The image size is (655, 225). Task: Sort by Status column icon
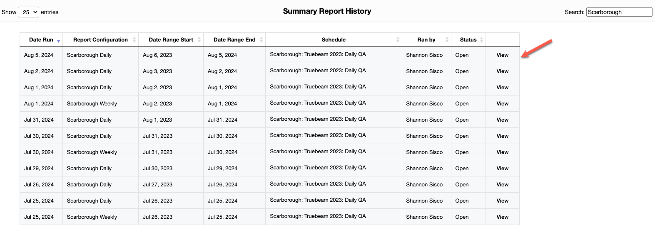pos(481,40)
